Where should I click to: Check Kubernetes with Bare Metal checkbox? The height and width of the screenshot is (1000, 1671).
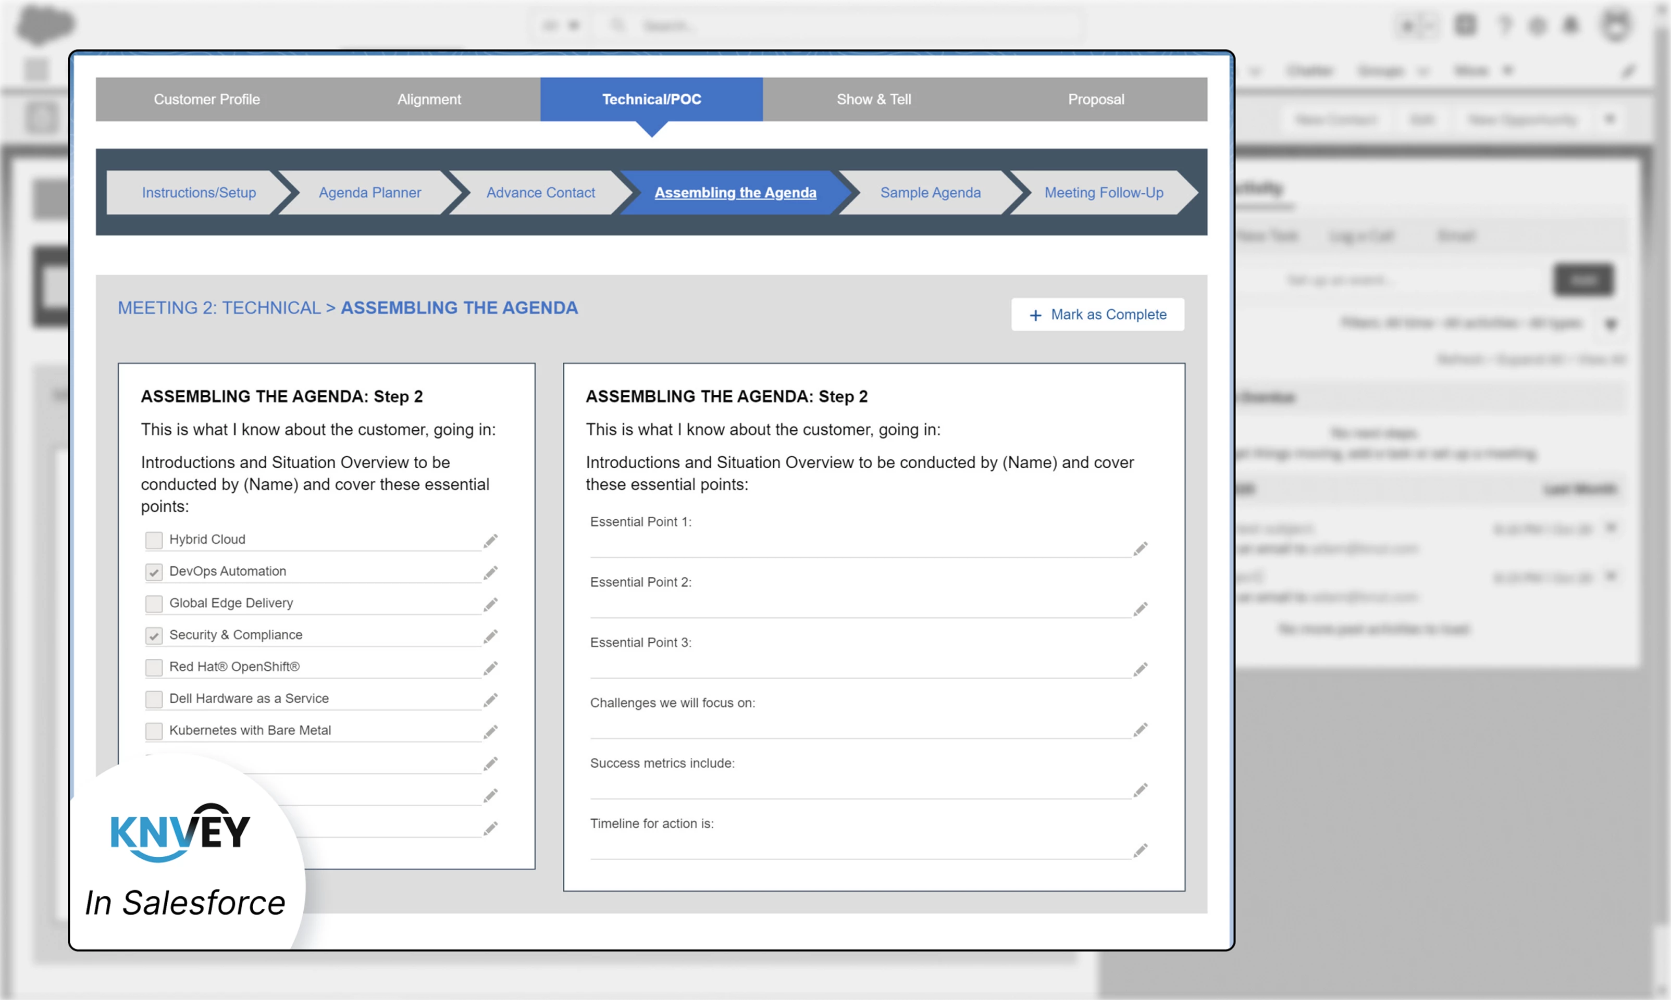coord(154,730)
